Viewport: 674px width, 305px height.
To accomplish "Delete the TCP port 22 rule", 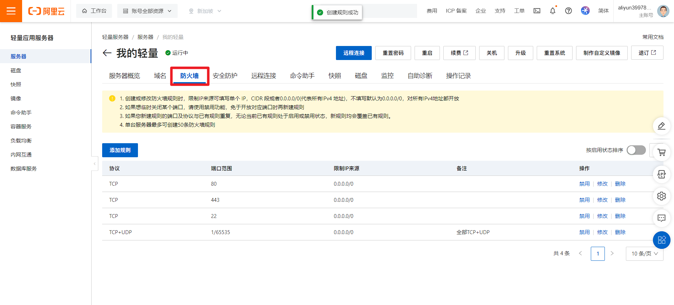I will pyautogui.click(x=620, y=216).
